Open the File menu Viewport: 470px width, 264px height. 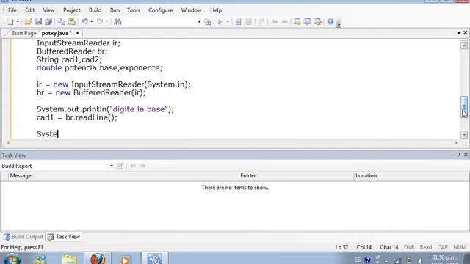tap(12, 10)
